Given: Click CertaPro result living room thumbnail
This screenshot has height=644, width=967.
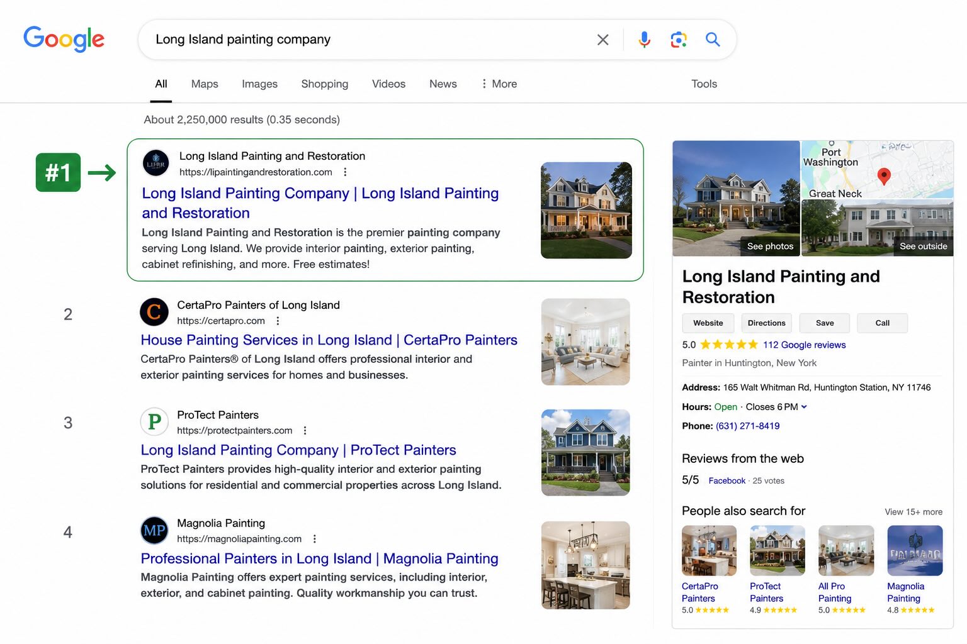Looking at the screenshot, I should point(585,342).
